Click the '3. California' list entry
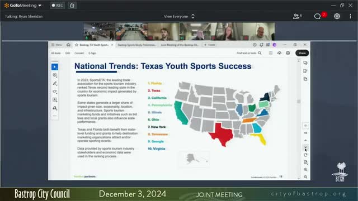 [157, 98]
